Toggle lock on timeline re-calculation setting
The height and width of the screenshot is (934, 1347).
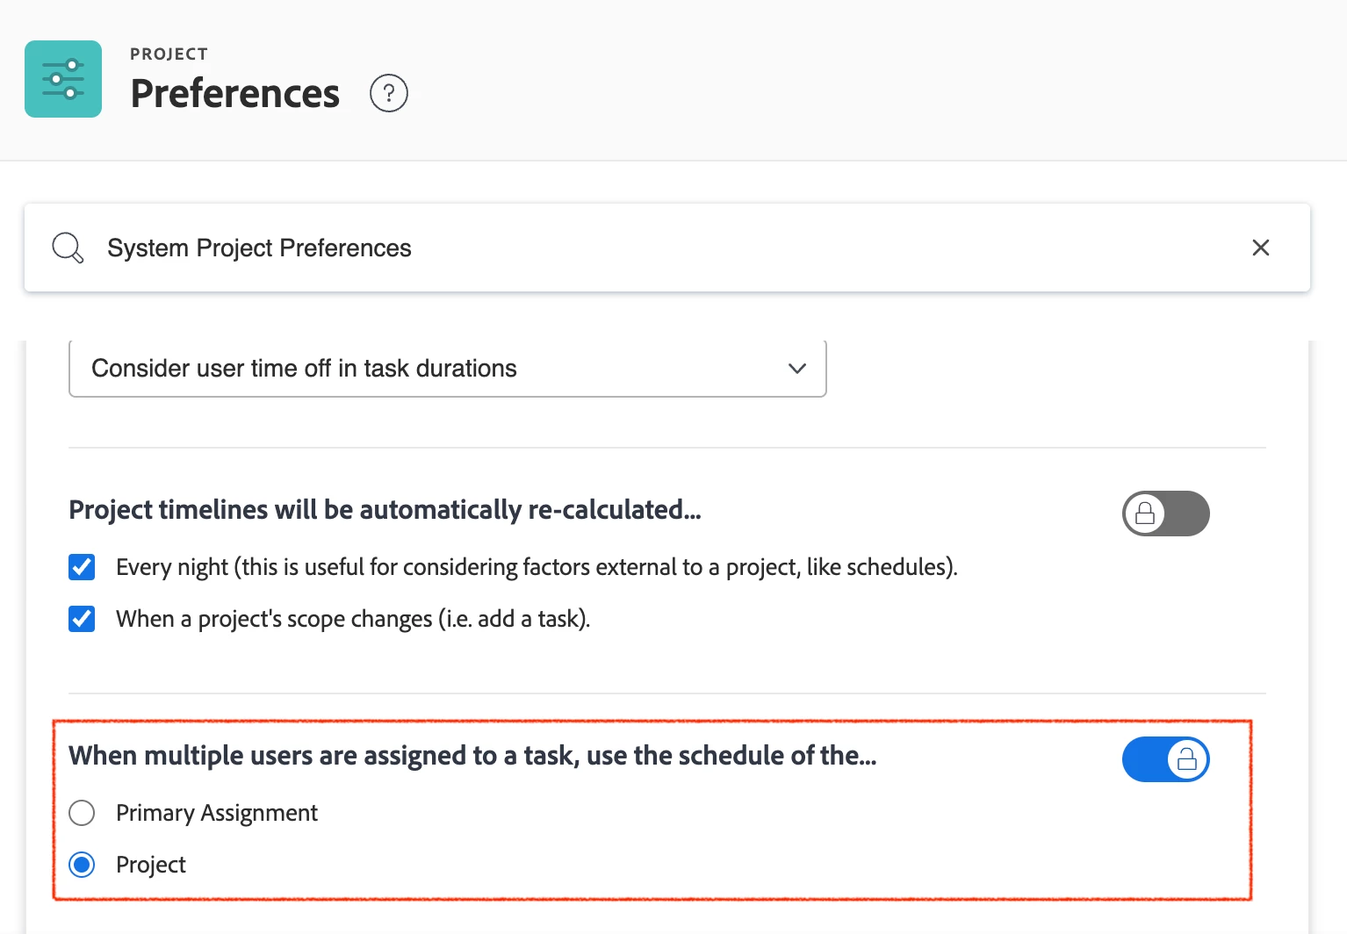coord(1165,514)
